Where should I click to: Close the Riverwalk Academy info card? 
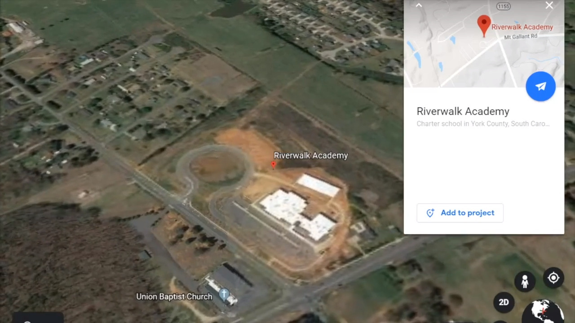549,5
